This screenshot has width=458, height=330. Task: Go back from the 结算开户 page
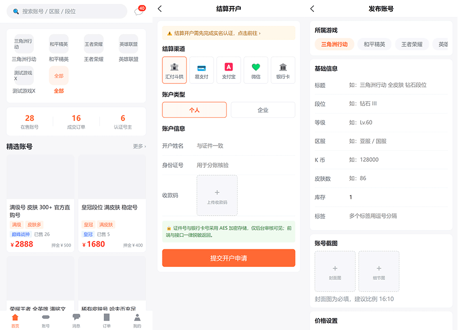(160, 9)
